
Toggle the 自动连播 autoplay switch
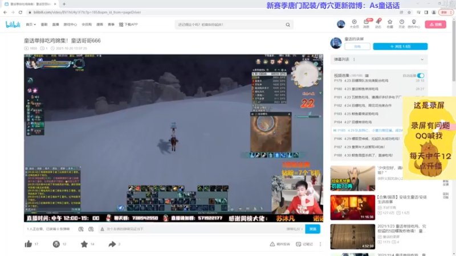421,76
